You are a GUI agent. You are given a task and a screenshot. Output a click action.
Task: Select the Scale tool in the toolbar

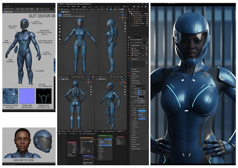coord(60,29)
